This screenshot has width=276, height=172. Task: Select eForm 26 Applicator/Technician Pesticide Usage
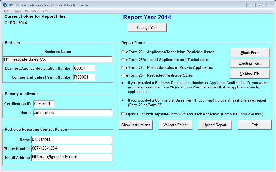click(x=123, y=52)
